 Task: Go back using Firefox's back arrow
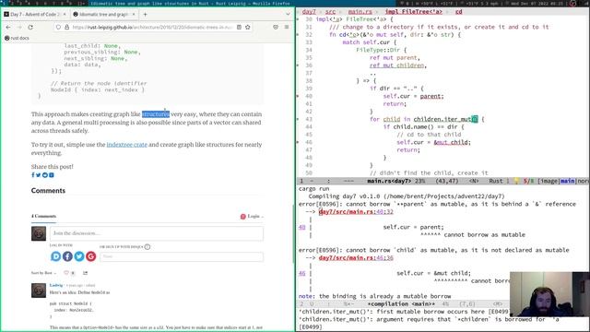point(8,27)
